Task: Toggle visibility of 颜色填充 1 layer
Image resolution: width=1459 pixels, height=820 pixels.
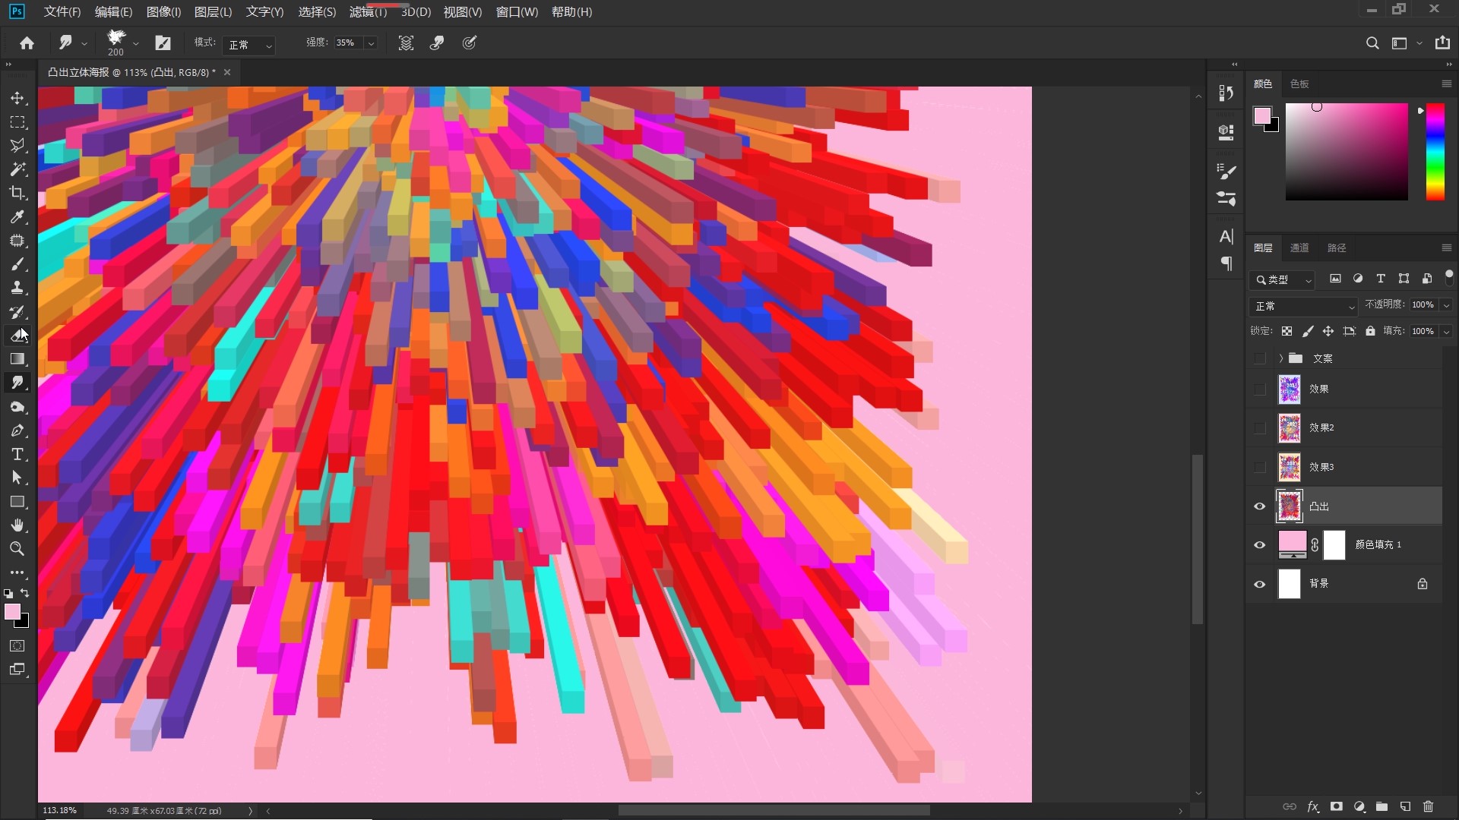Action: pyautogui.click(x=1259, y=545)
